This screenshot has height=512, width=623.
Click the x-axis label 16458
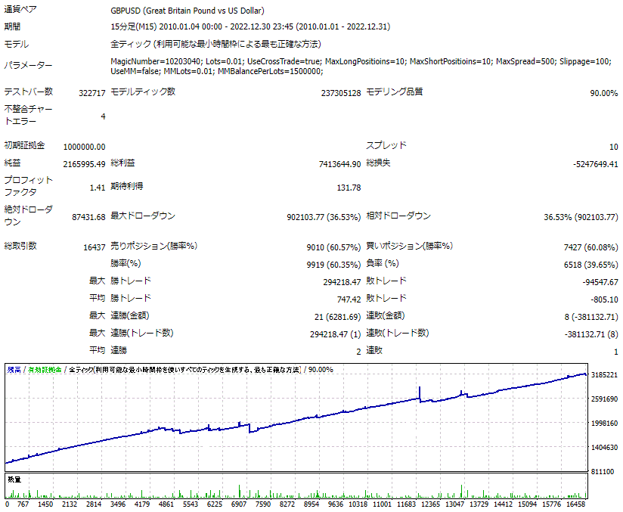point(575,504)
